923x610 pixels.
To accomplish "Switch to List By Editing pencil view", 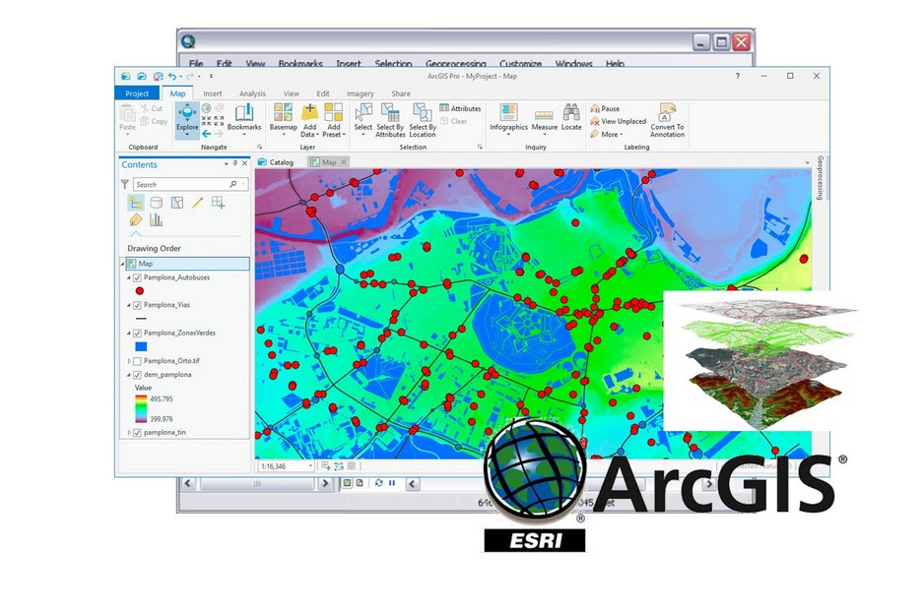I will [197, 203].
